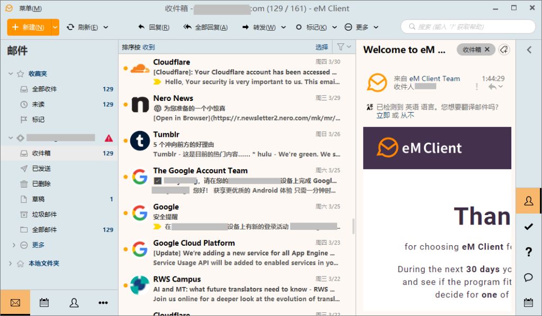Open Help via the question mark sidebar icon
This screenshot has height=316, width=542.
528,252
